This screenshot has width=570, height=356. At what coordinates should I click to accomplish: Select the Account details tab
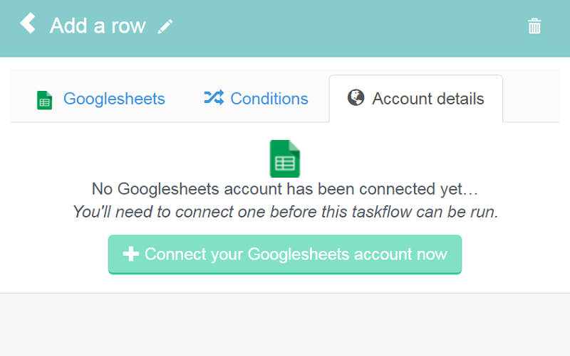click(x=416, y=99)
